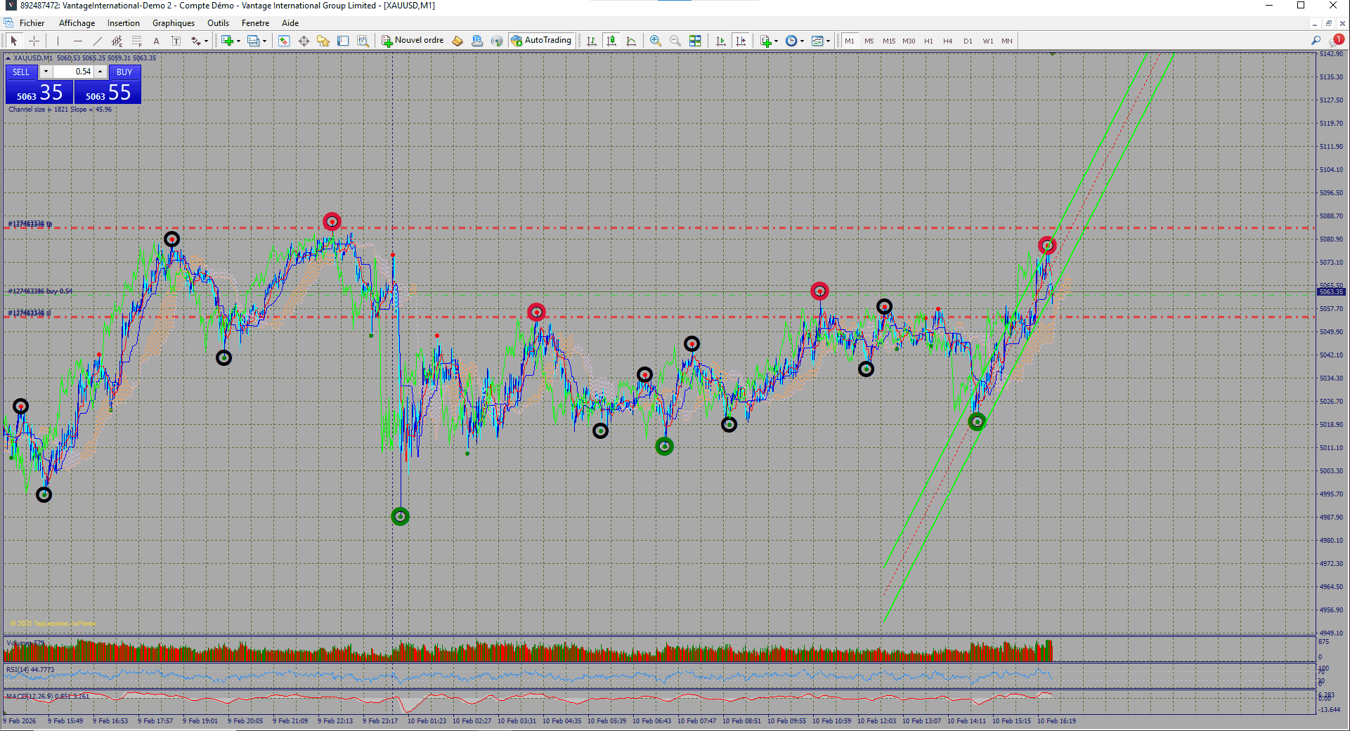Open the Market Watch window
The height and width of the screenshot is (731, 1350).
pyautogui.click(x=284, y=41)
